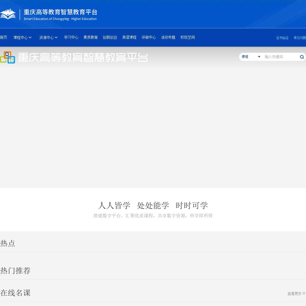Click the book logo icon in header

[8, 14]
